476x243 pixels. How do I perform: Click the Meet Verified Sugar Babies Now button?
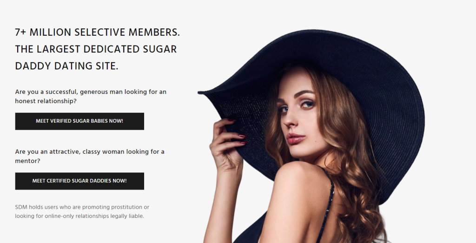pos(79,121)
